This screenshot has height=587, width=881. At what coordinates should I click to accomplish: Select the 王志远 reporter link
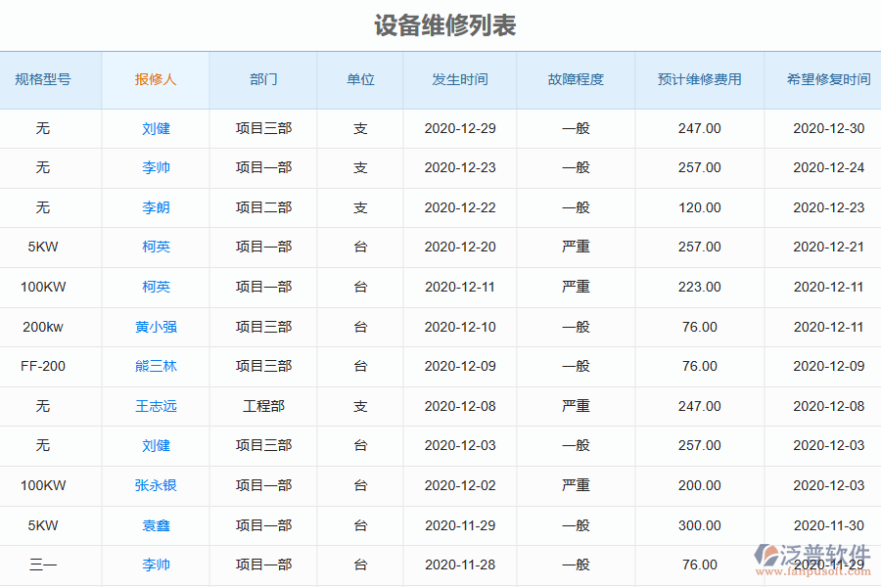[155, 406]
